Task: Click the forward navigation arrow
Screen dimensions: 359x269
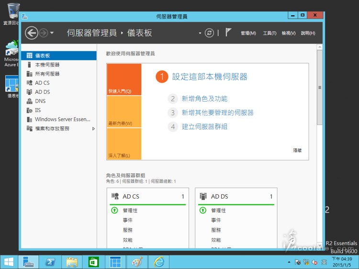Action: (x=44, y=33)
